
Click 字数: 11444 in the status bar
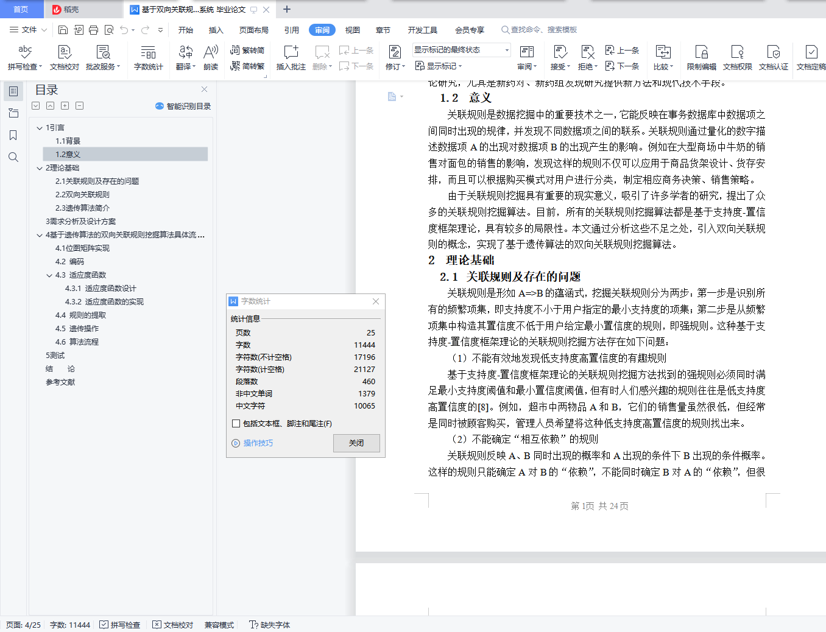(x=70, y=625)
